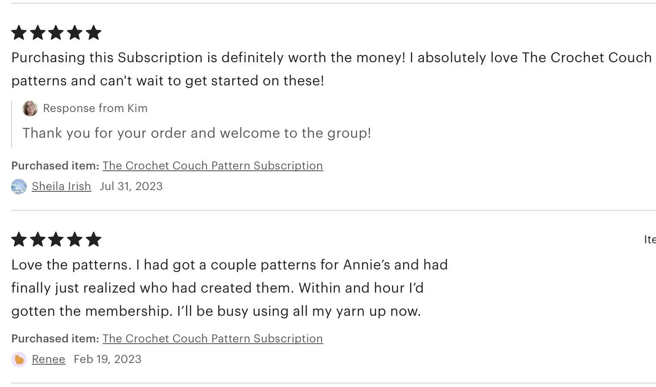
Task: Open purchased item link in Renee's review
Action: [x=213, y=339]
